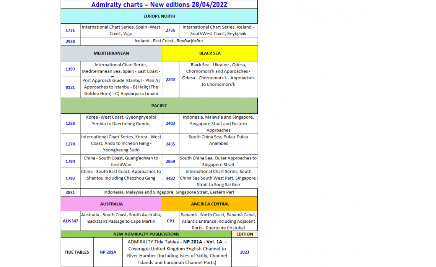Click chart number 2938

pos(70,41)
